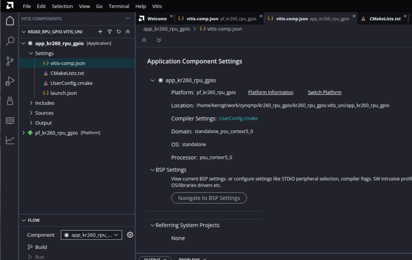Click the Switch Platform link
The height and width of the screenshot is (260, 412).
[x=325, y=92]
